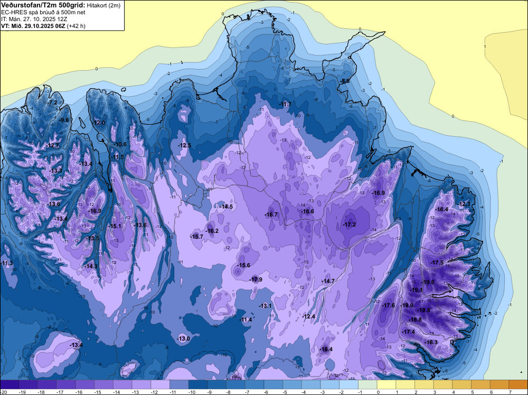Click the title 'Veðurstofan/T2m 500grid:' in the header
Screen dimensions: 528x395
(43, 5)
